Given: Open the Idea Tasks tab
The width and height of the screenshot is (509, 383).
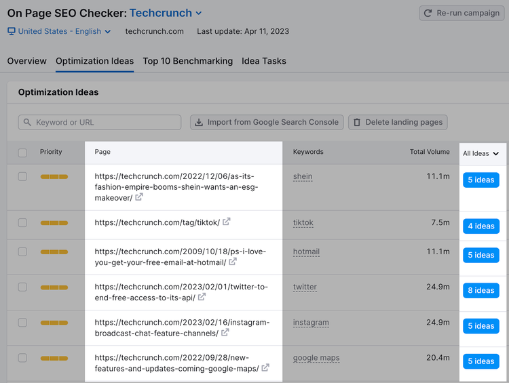Looking at the screenshot, I should click(x=263, y=61).
